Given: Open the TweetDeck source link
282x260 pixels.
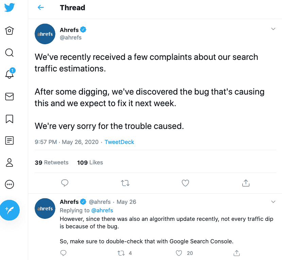Looking at the screenshot, I should pyautogui.click(x=119, y=142).
